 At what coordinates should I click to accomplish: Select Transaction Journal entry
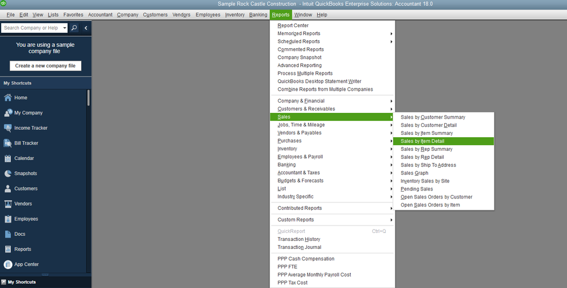[x=332, y=247]
